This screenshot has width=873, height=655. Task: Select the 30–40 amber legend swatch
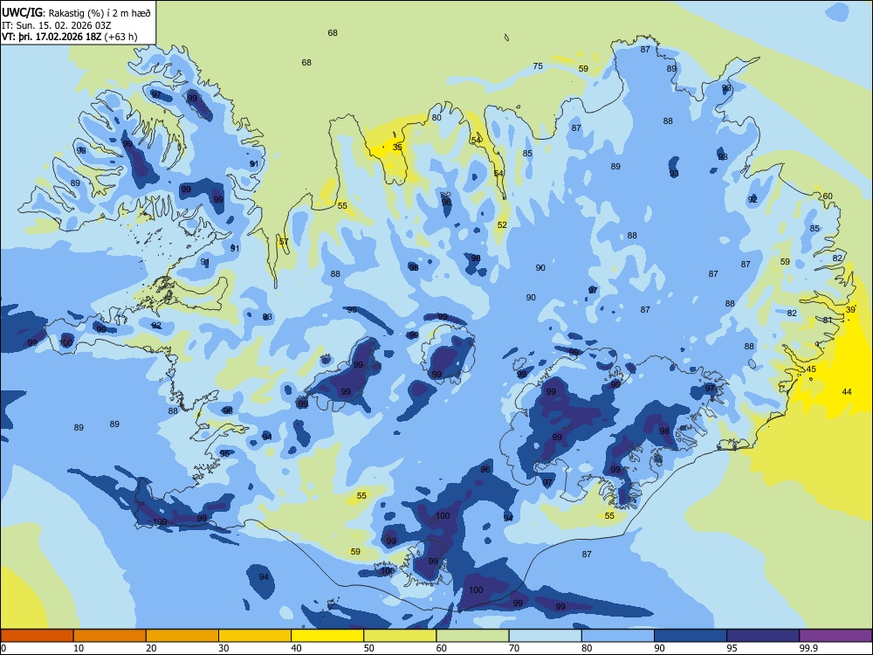(x=255, y=636)
